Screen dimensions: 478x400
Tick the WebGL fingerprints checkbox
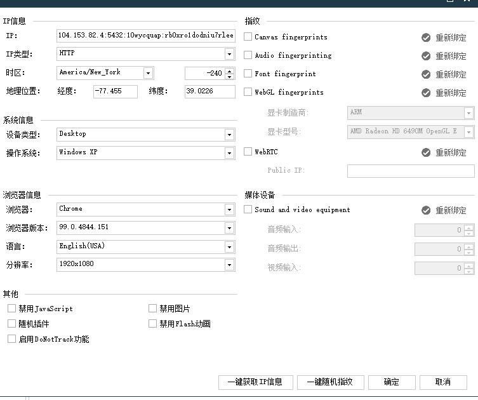coord(248,92)
